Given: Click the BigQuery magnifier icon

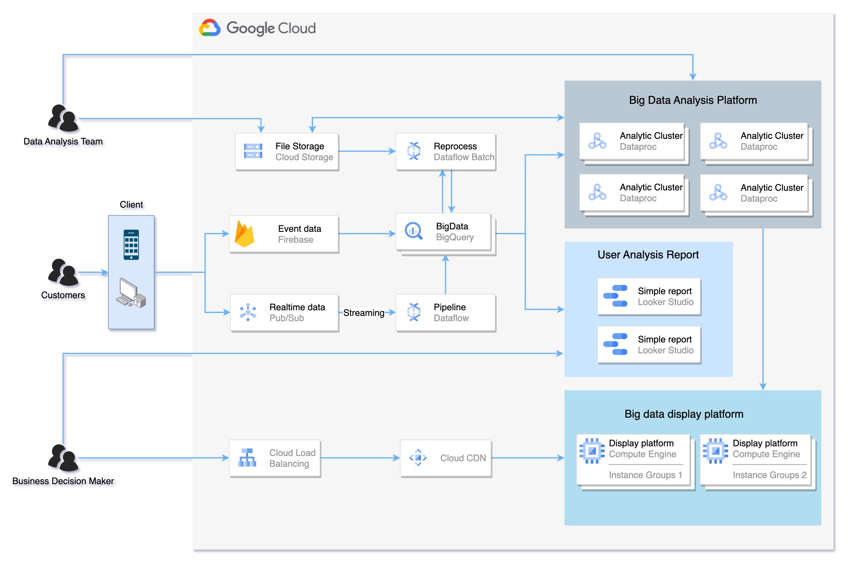Looking at the screenshot, I should click(x=414, y=231).
